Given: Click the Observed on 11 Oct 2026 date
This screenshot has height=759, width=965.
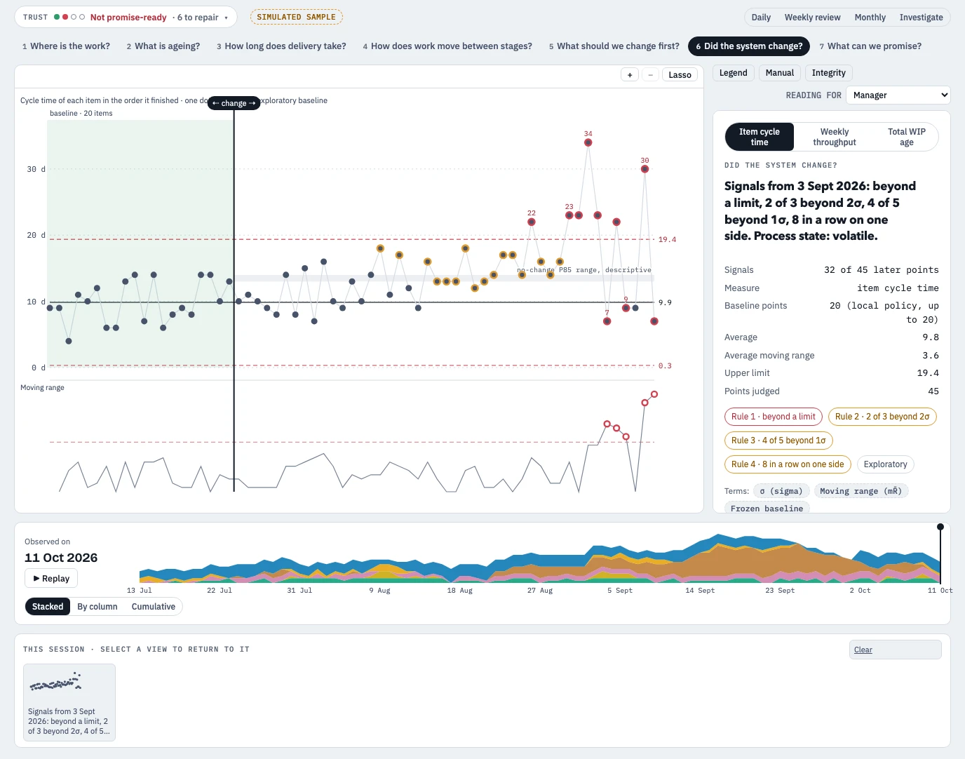Looking at the screenshot, I should tap(61, 558).
